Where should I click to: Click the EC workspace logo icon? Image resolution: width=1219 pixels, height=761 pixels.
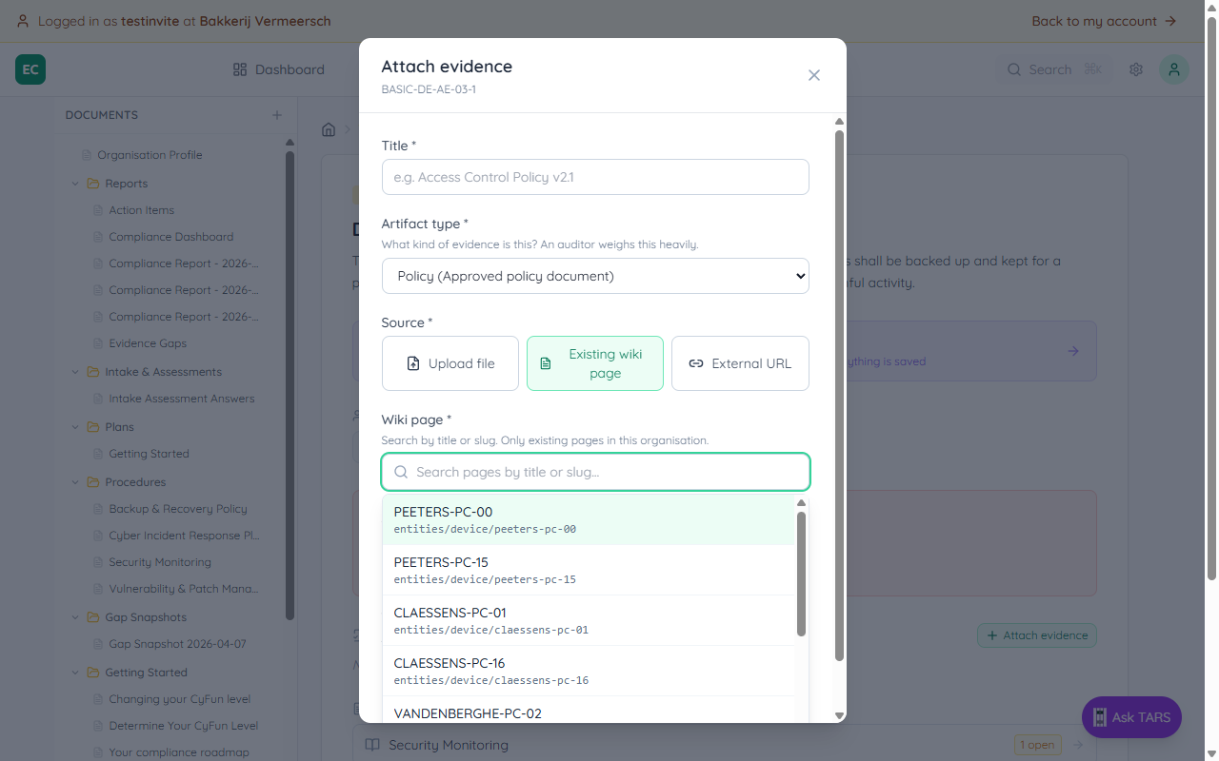[30, 69]
